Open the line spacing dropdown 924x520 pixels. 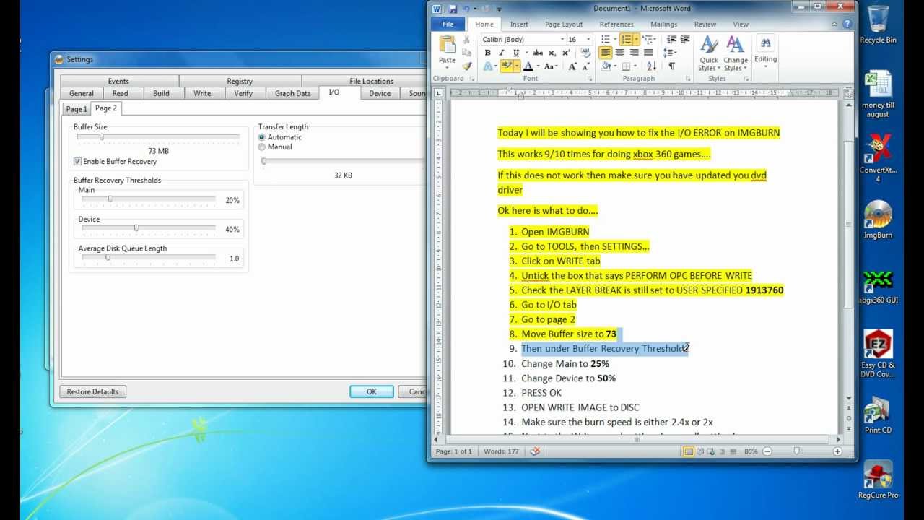click(670, 53)
